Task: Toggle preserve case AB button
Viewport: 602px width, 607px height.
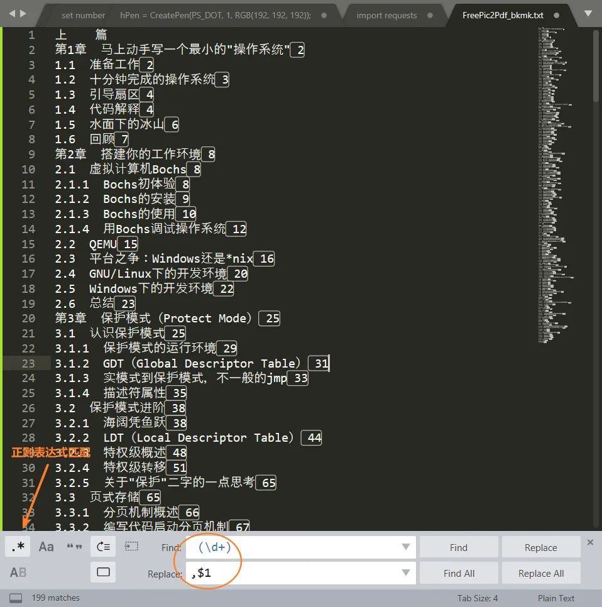Action: (x=18, y=572)
